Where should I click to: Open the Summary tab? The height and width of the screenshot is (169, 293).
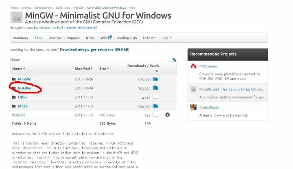pos(21,38)
